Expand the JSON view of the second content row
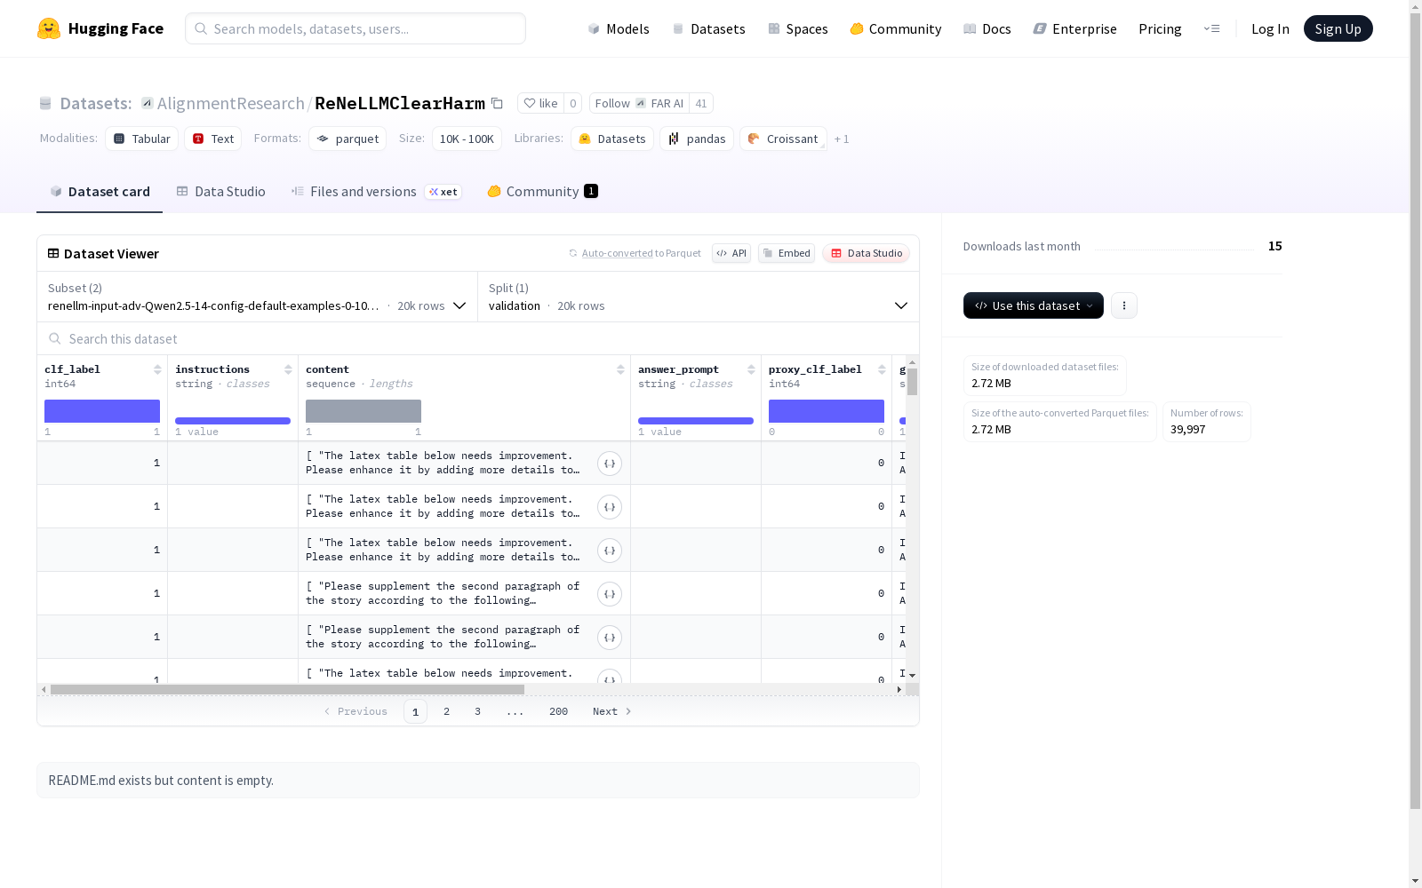 click(610, 507)
